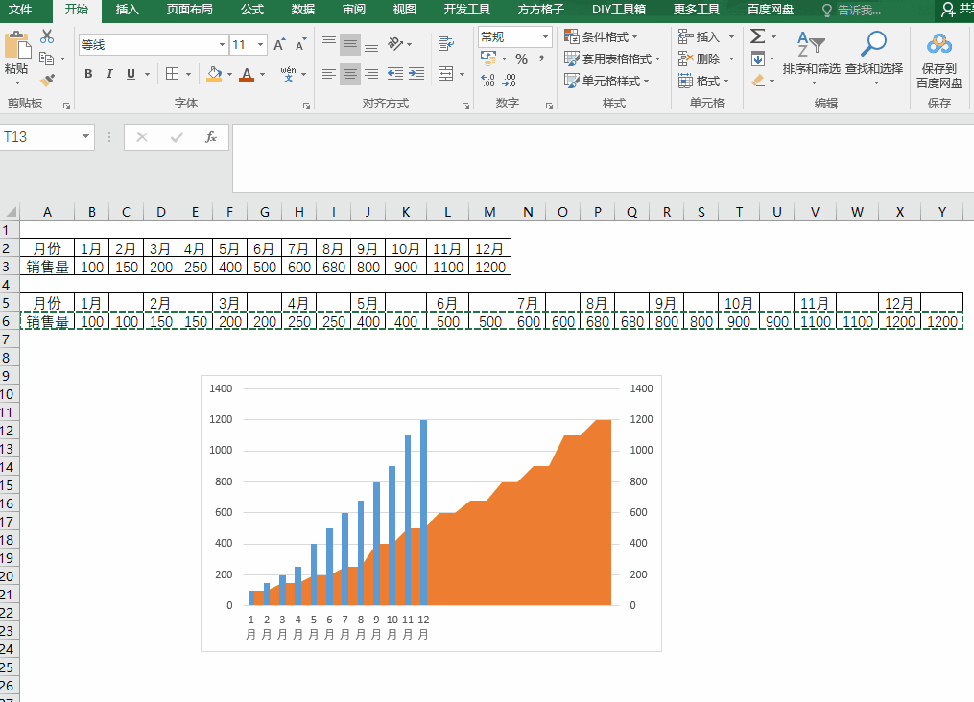Click the Name Box showing T13
This screenshot has height=702, width=974.
[x=39, y=136]
